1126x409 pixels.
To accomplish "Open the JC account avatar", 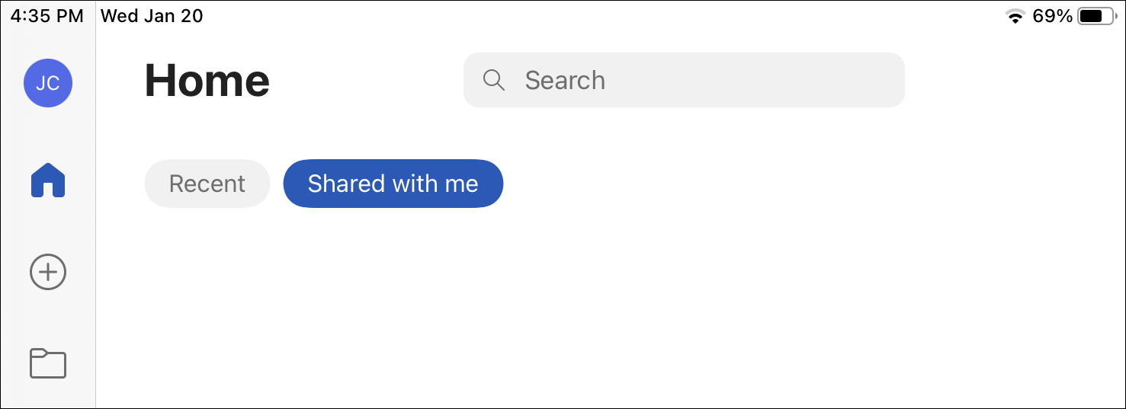I will [48, 83].
